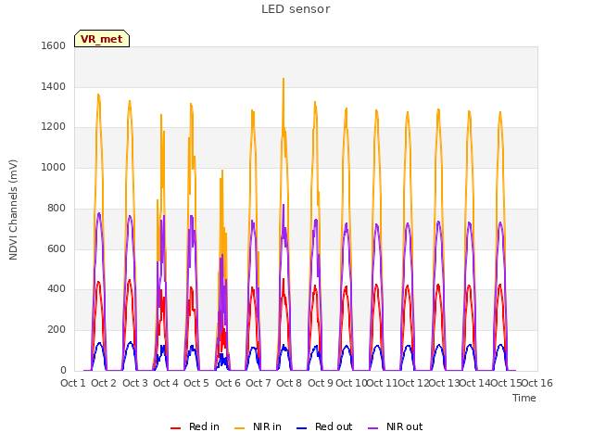Image resolution: width=593 pixels, height=445 pixels.
Task: Click the 1600 y-axis tick label
Action: [54, 45]
